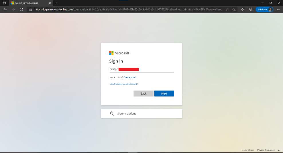283x153 pixels.
Task: Minimize the browser window
Action: (x=262, y=3)
